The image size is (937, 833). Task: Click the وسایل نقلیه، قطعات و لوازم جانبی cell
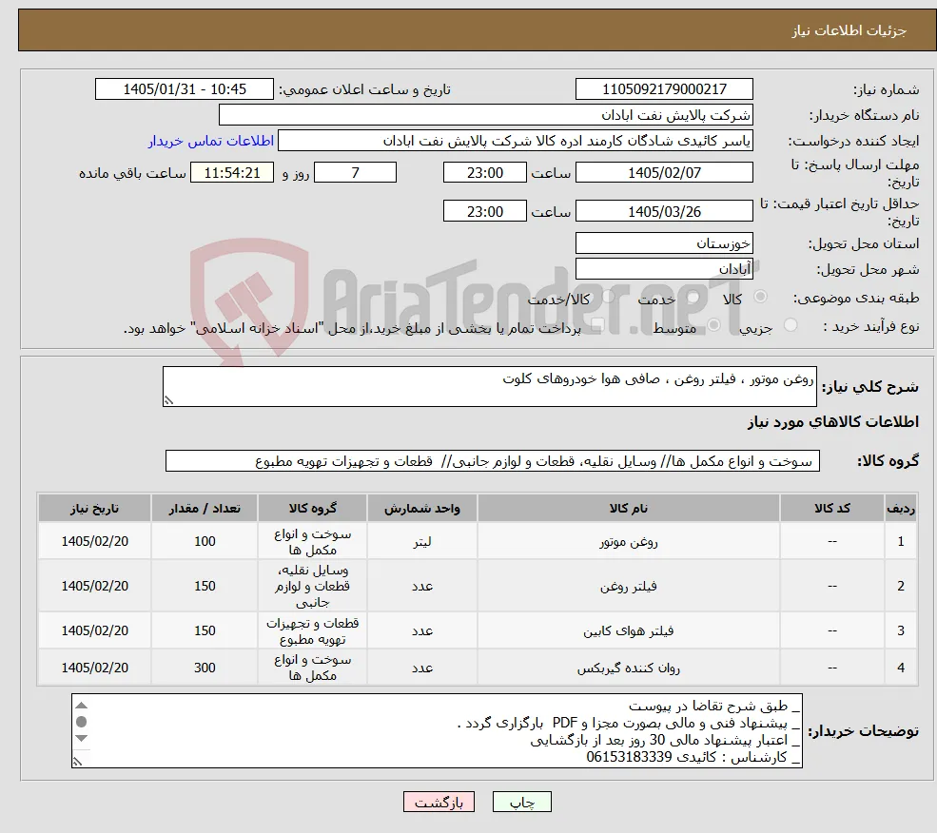[x=312, y=586]
